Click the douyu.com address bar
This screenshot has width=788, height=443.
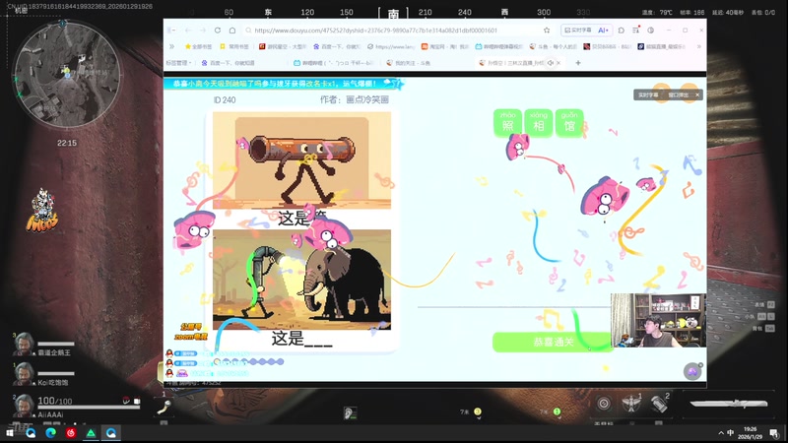click(x=392, y=31)
